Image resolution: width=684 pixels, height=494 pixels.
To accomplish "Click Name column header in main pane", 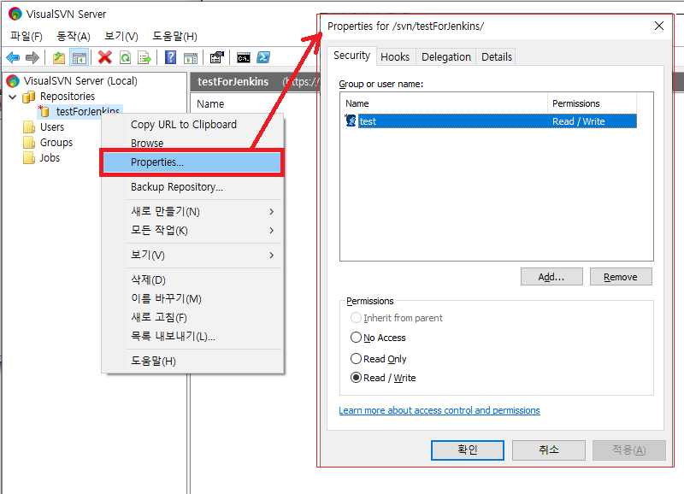I will coord(210,103).
